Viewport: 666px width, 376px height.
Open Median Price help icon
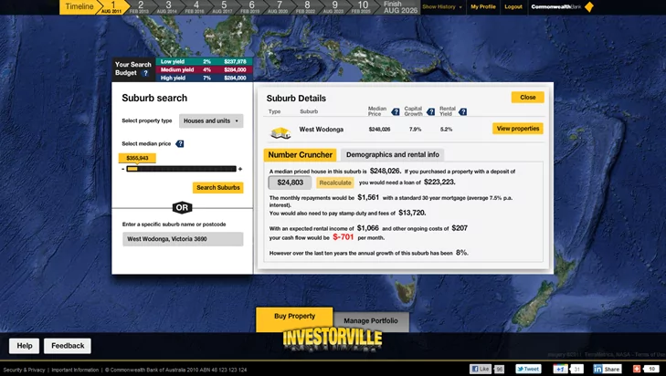click(x=396, y=111)
